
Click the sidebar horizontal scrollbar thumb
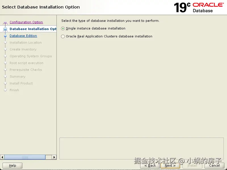tap(25, 157)
